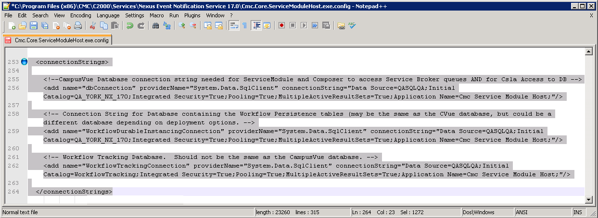
Task: Open the Window menu
Action: (215, 15)
